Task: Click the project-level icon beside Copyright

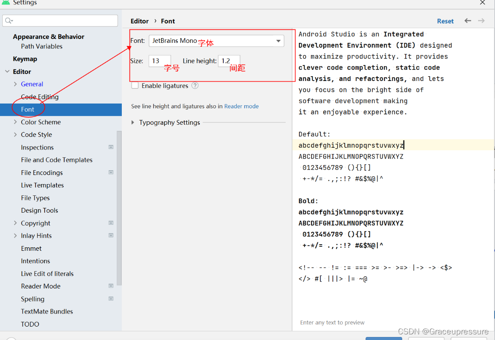Action: click(x=111, y=223)
